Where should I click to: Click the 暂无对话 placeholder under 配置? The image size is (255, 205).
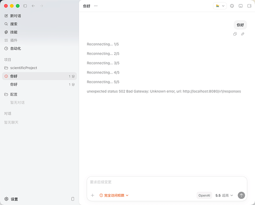pos(17,103)
